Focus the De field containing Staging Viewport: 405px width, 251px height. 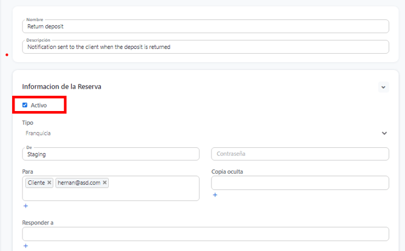pos(111,154)
